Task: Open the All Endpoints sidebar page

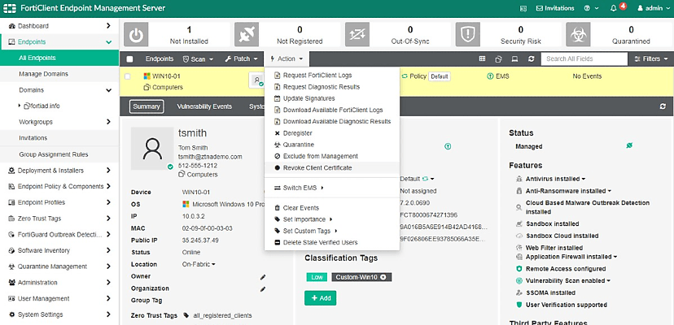Action: [59, 58]
